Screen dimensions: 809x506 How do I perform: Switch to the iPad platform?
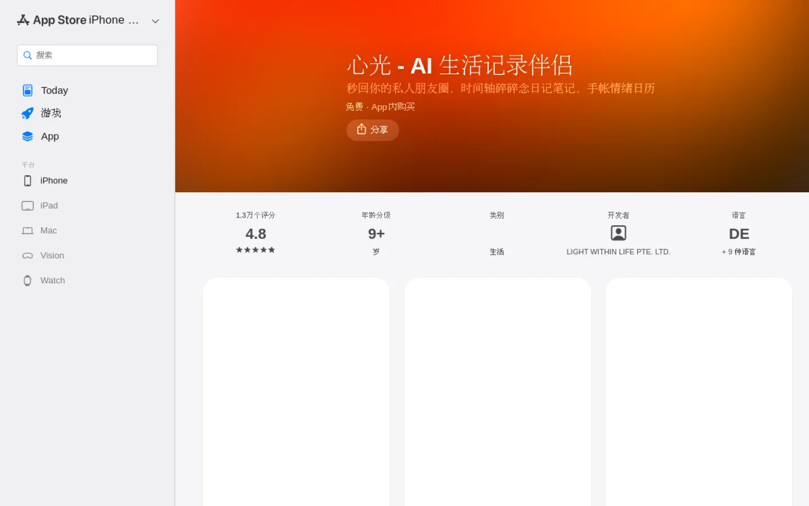coord(49,206)
